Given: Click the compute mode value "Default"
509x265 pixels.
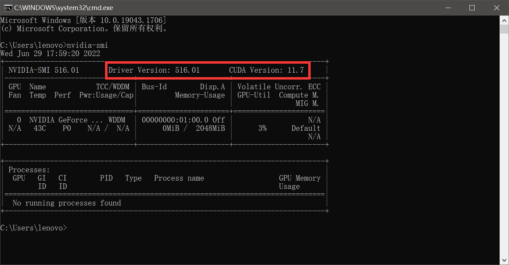Looking at the screenshot, I should tap(306, 128).
